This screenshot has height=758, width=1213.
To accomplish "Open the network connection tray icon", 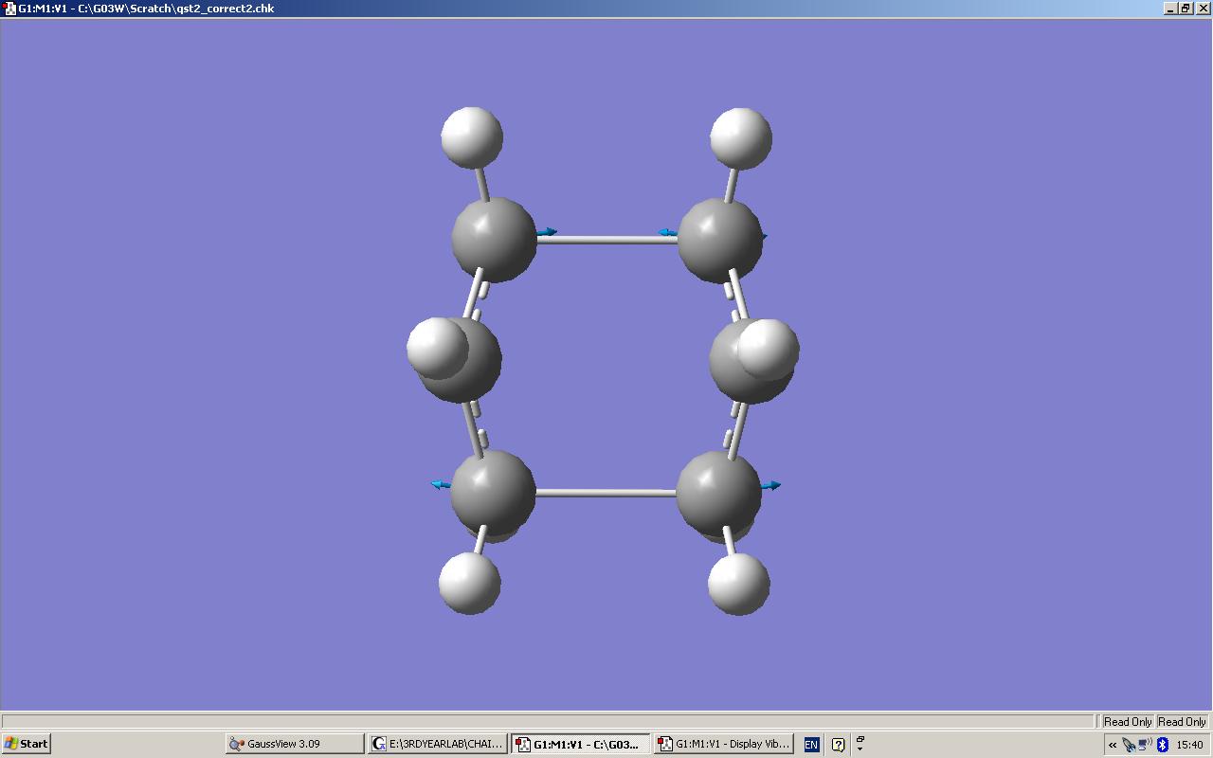I will tap(1145, 745).
